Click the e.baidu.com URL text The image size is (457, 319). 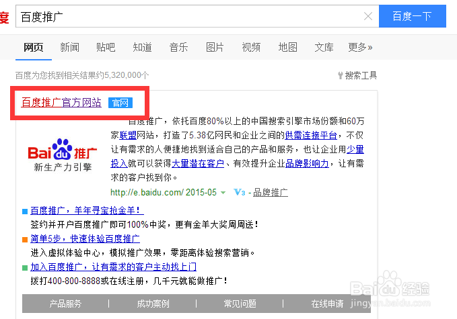point(147,192)
